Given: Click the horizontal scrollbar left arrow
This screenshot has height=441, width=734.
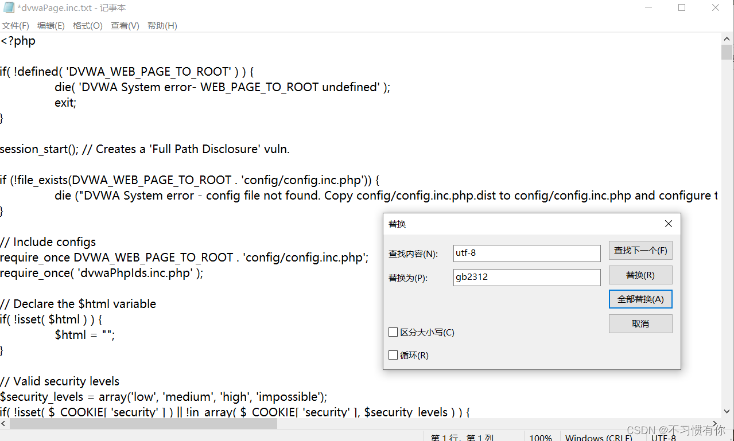Looking at the screenshot, I should [5, 424].
